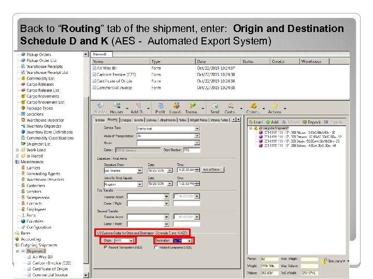Open the Warehouse Inspector icon

point(23,120)
